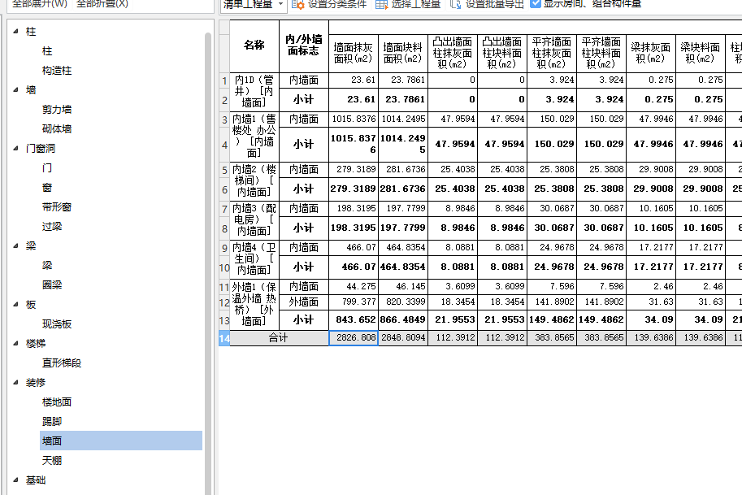Image resolution: width=742 pixels, height=495 pixels.
Task: Click cell 外墙面 in row 12
Action: pyautogui.click(x=304, y=302)
